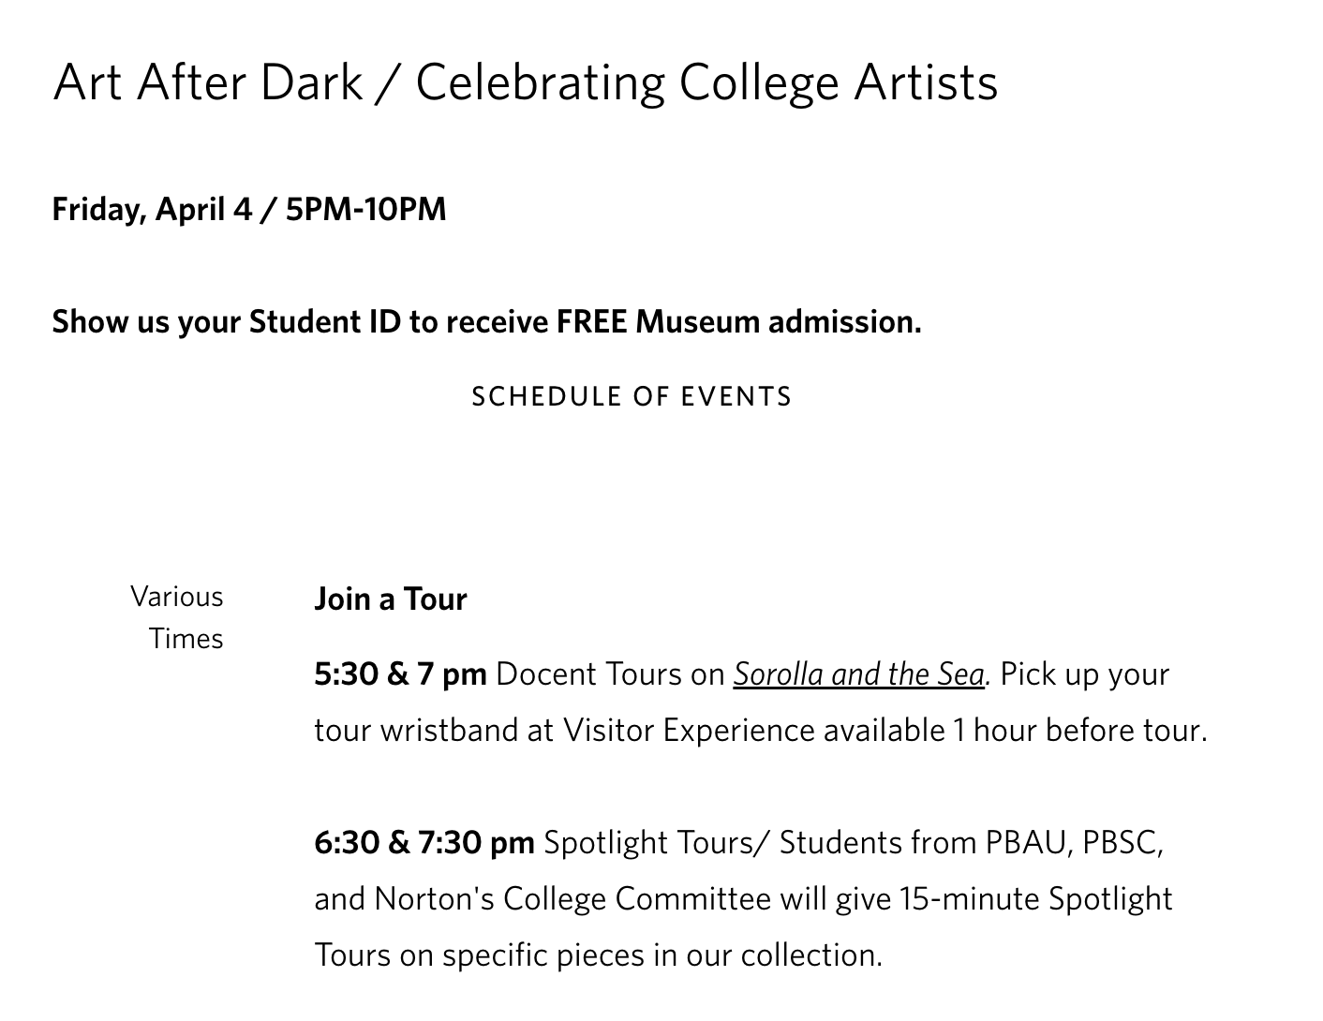Click the specific pieces in our collection line
The image size is (1323, 1021).
click(598, 955)
